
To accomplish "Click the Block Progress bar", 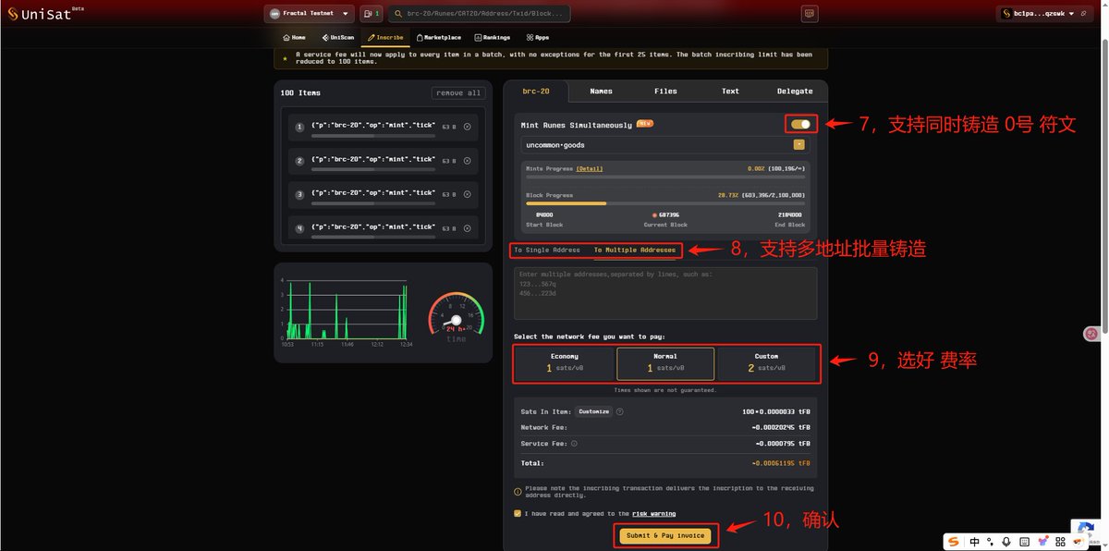I will pos(665,203).
